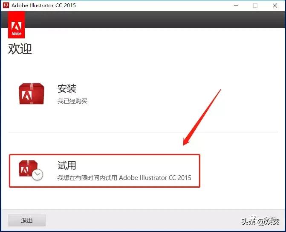Click the Adobe logo badge in header

pyautogui.click(x=17, y=25)
